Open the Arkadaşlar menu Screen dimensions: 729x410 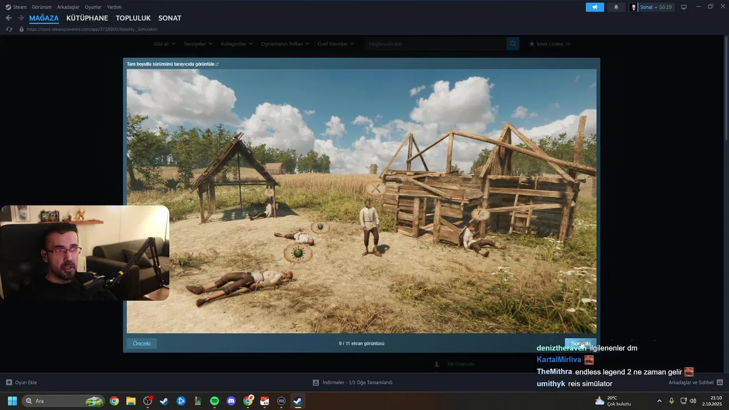click(x=68, y=7)
